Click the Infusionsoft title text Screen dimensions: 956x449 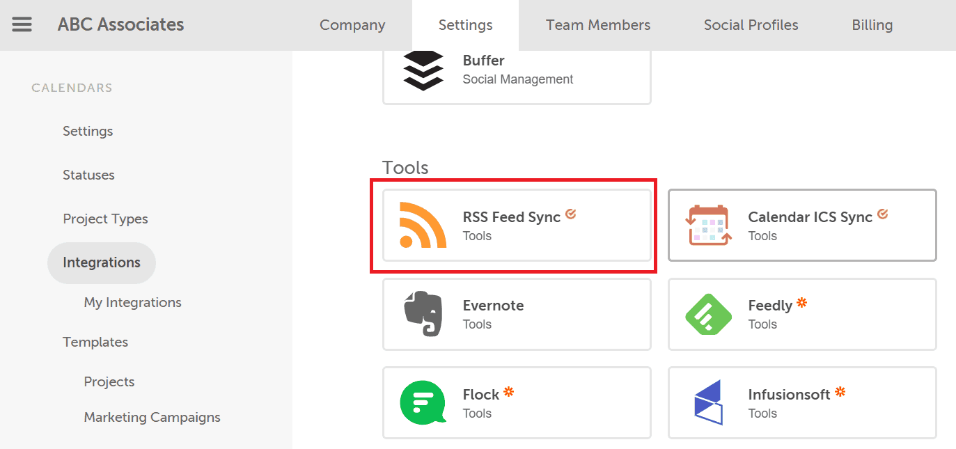(x=790, y=395)
